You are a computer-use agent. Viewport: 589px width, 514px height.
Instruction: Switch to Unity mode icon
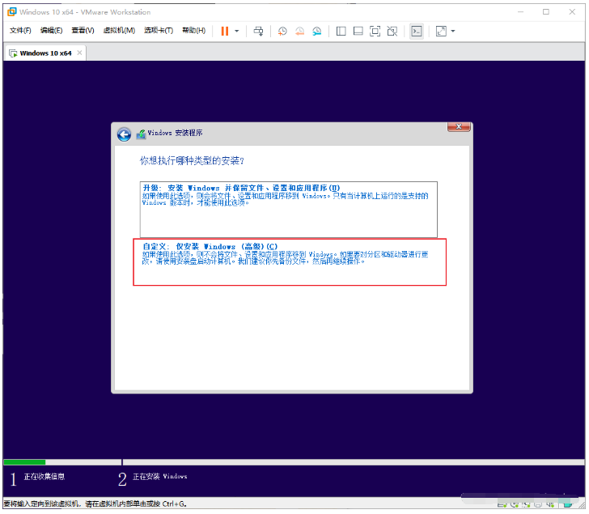pos(392,31)
